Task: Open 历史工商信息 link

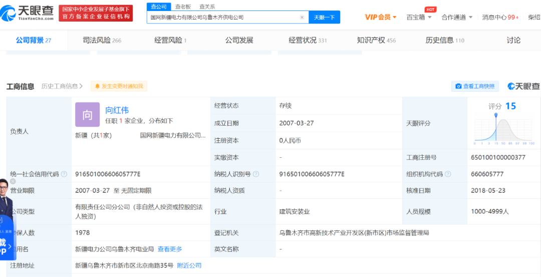Action: (x=62, y=86)
